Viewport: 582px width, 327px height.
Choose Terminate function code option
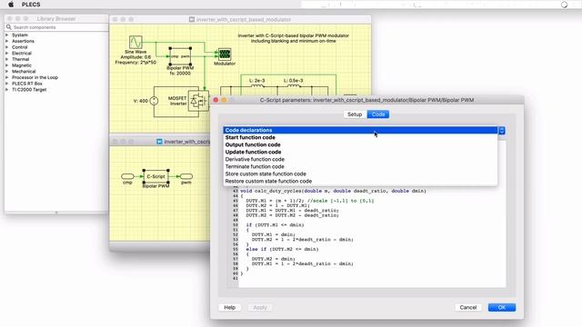click(360, 166)
